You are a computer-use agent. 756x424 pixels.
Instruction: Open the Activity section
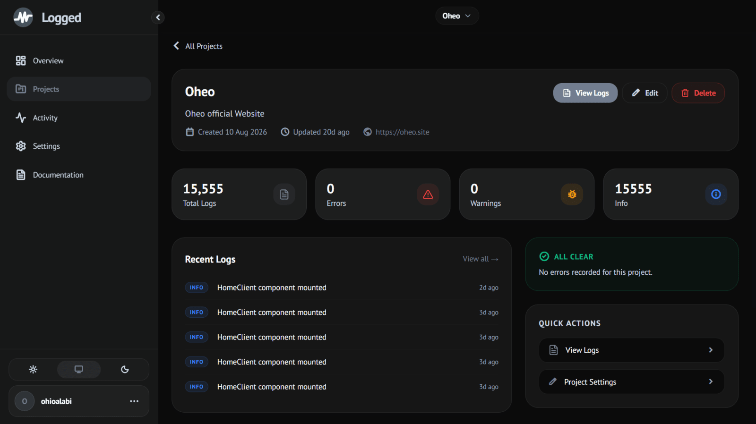(x=79, y=118)
